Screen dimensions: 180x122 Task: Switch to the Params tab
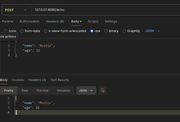[x=8, y=21]
